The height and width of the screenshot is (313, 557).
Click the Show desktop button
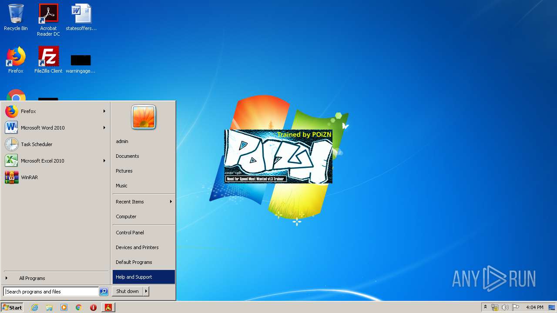pyautogui.click(x=552, y=307)
